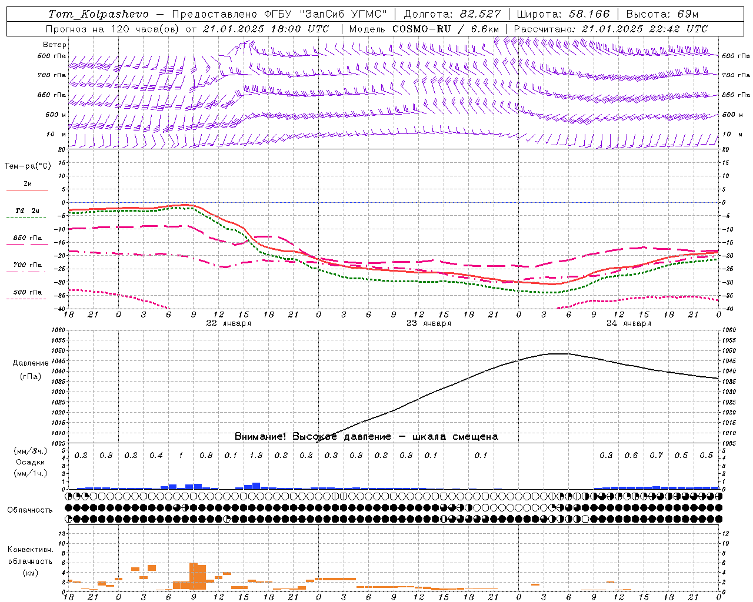
Task: Click the "(мм/3ч.)" precipitation unit label
Action: (x=31, y=451)
